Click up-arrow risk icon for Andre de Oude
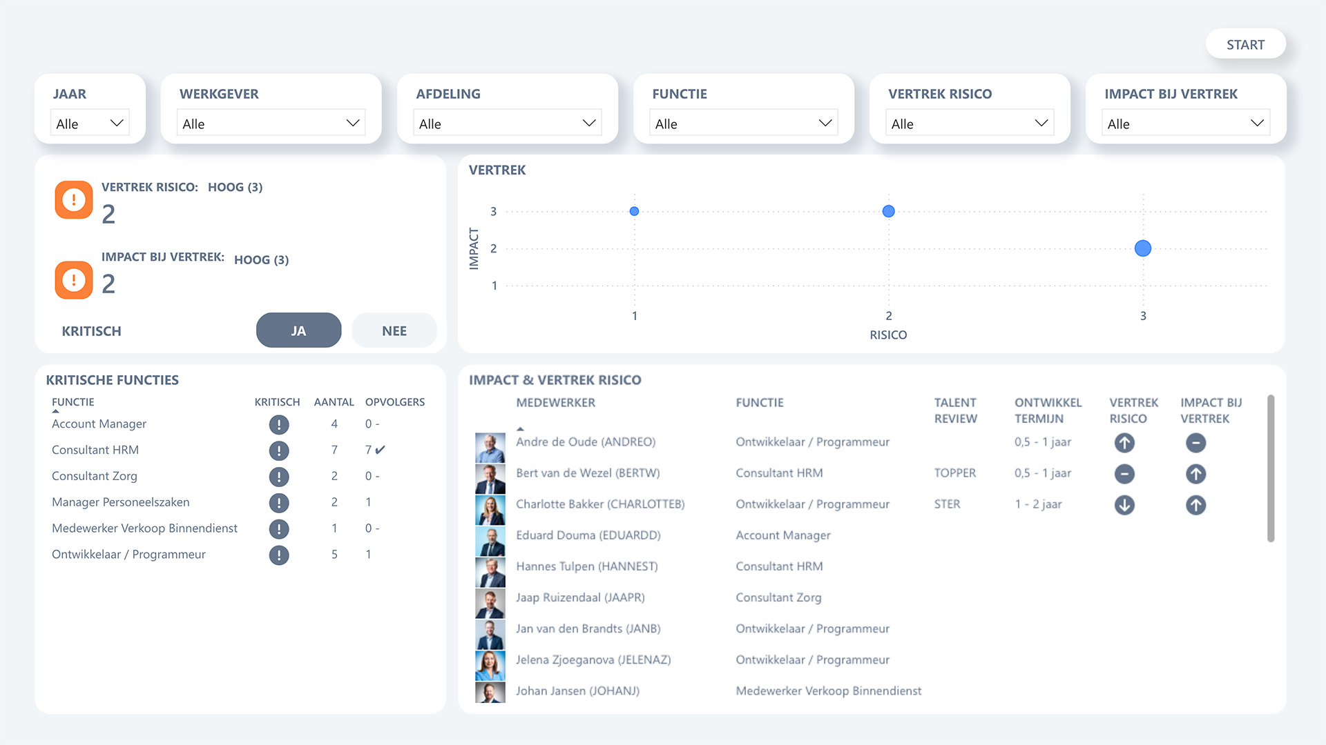This screenshot has height=745, width=1326. click(1124, 443)
